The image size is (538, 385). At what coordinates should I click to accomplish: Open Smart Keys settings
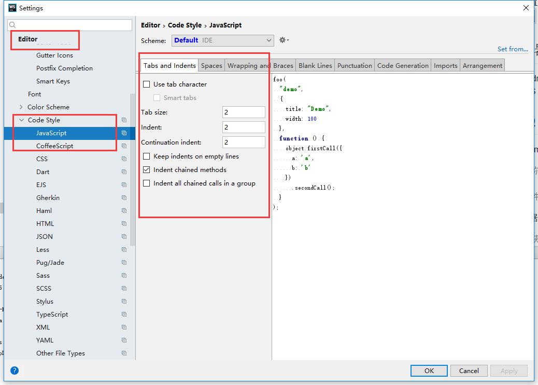tap(53, 81)
